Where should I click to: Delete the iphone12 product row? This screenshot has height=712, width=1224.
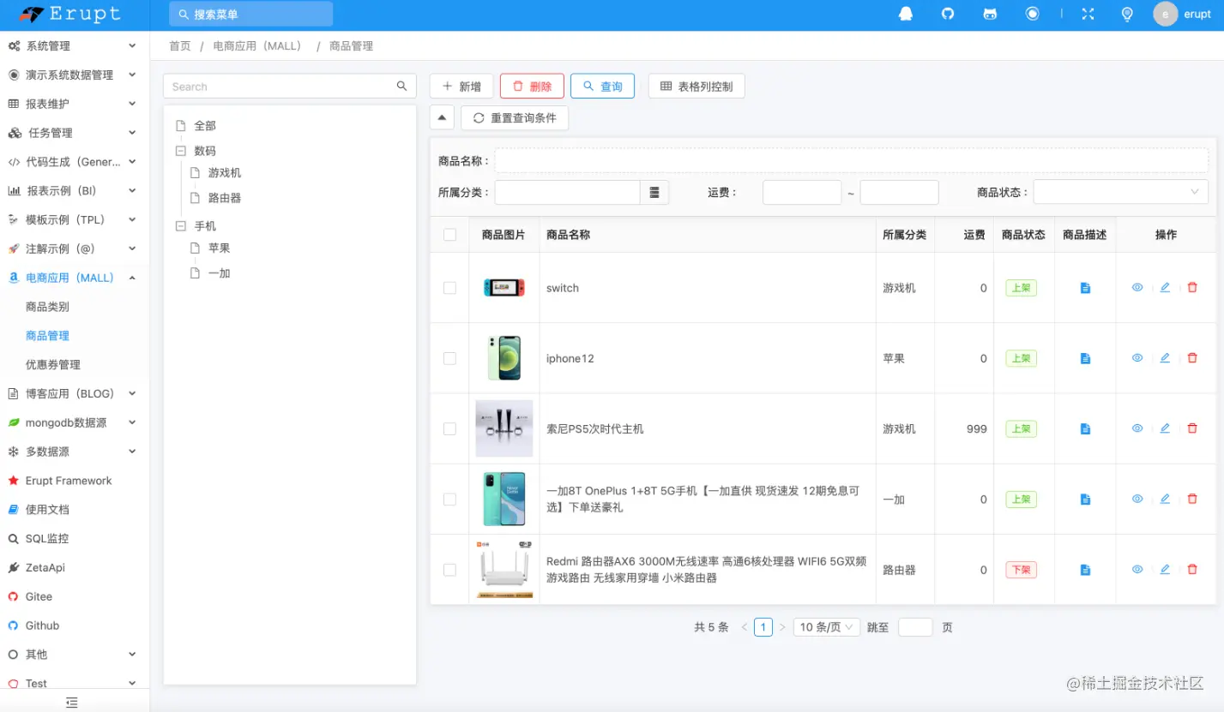click(x=1192, y=358)
